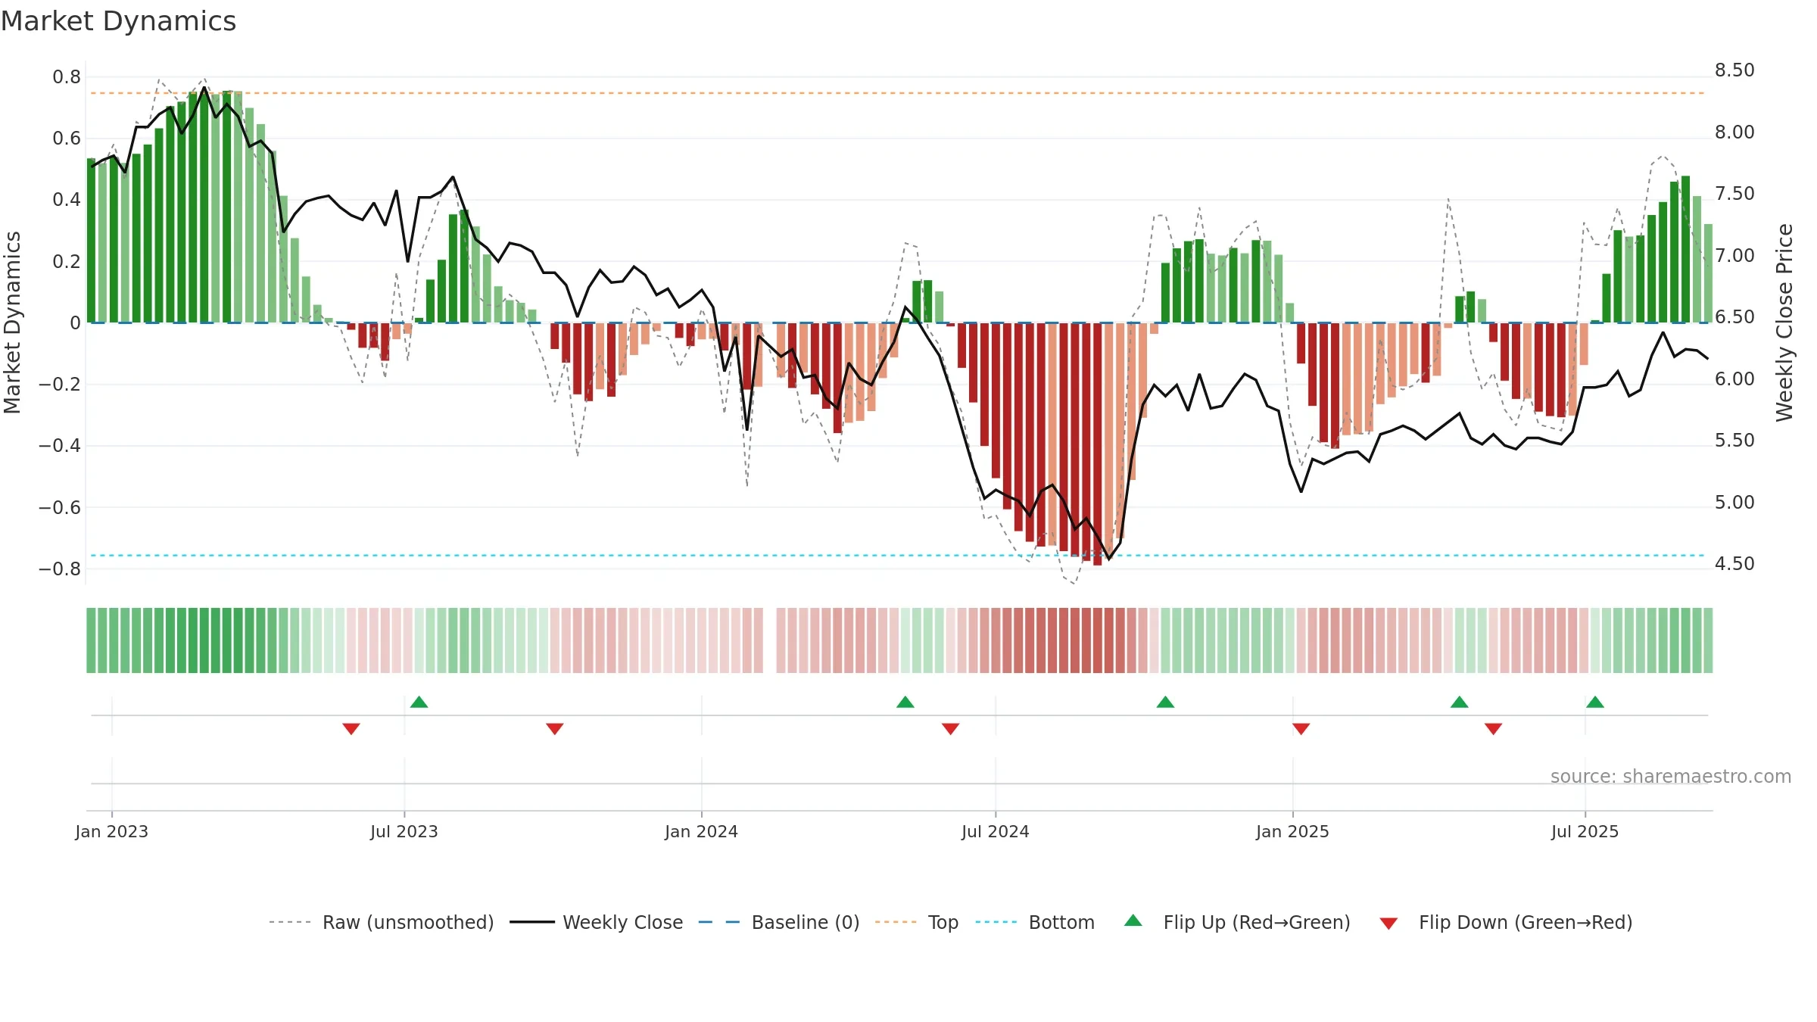Click the −0.8 left axis tick label
This screenshot has width=1817, height=1022.
60,569
